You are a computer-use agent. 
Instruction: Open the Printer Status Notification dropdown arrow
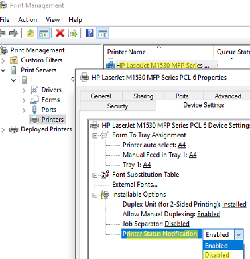[x=239, y=234]
